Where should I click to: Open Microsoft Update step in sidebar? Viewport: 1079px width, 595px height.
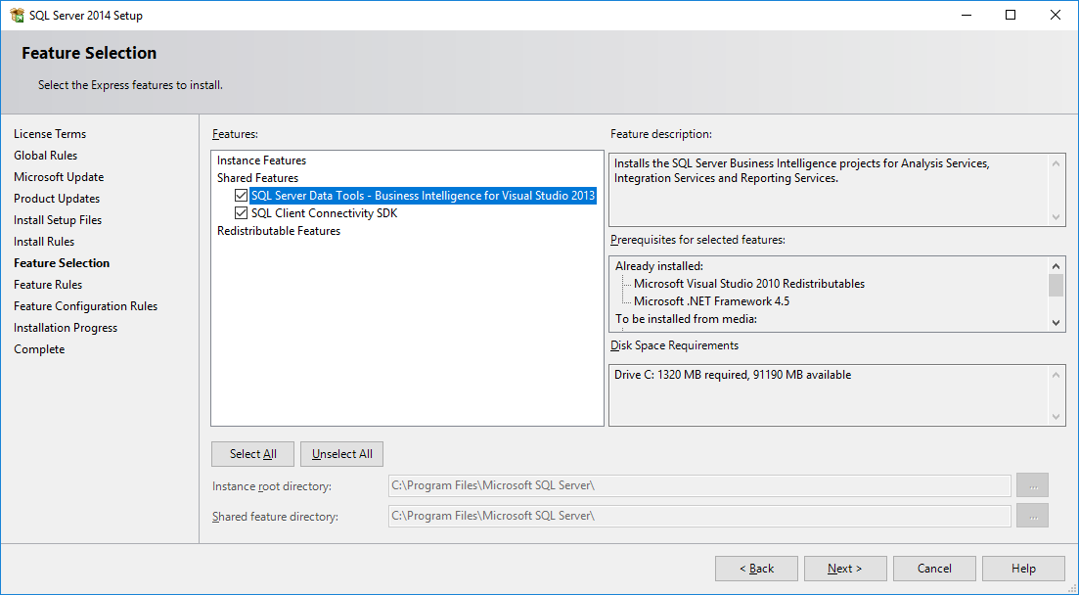pyautogui.click(x=59, y=177)
